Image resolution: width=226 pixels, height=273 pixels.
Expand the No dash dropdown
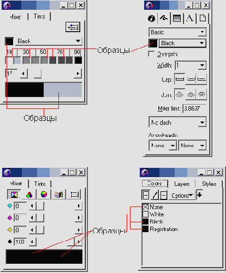tap(177, 123)
